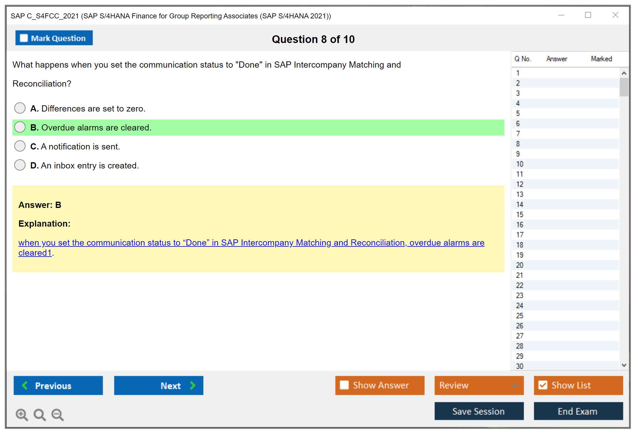Screen dimensions: 638x436
Task: Uncheck the Show List checkbox
Action: [x=543, y=385]
